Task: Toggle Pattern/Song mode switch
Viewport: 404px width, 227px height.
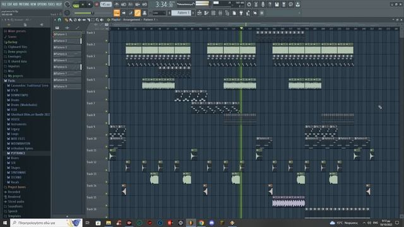Action: click(x=76, y=4)
